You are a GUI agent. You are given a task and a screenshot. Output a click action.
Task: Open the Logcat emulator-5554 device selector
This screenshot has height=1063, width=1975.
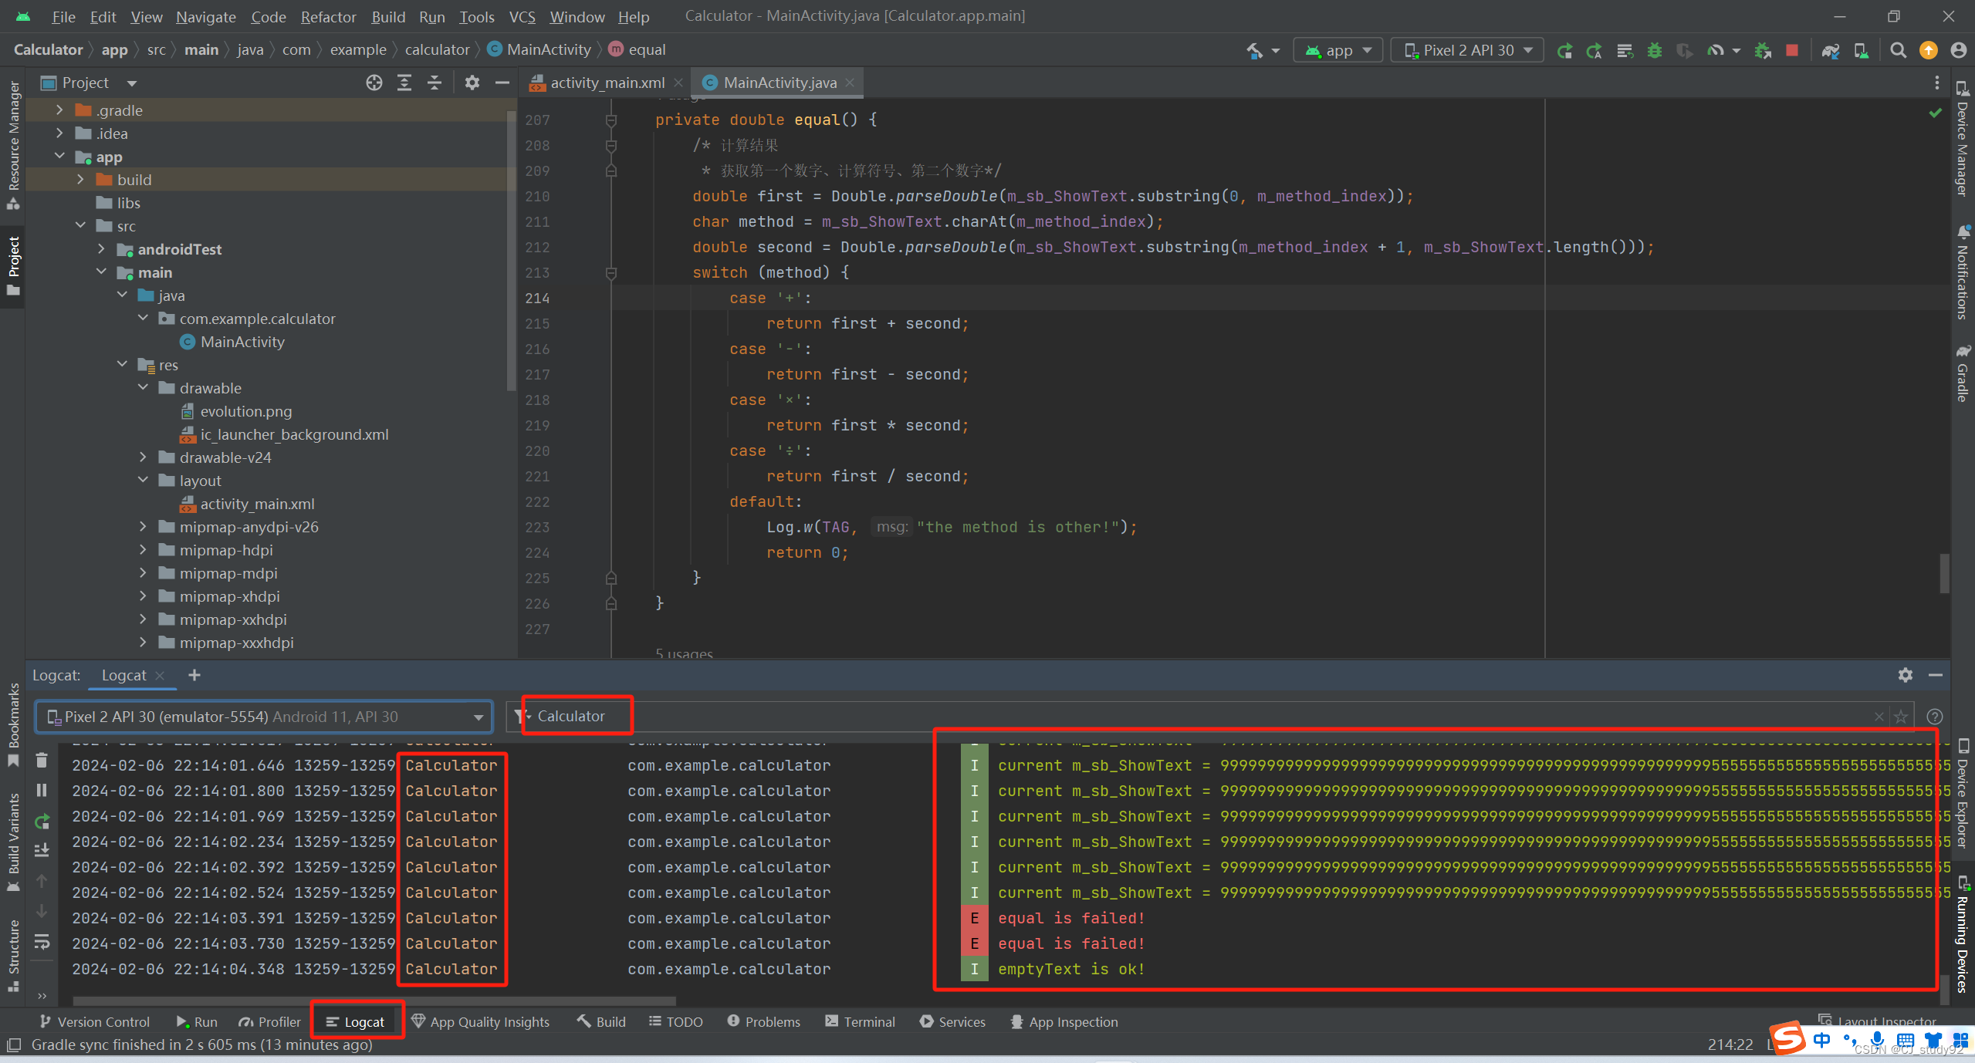(x=264, y=717)
